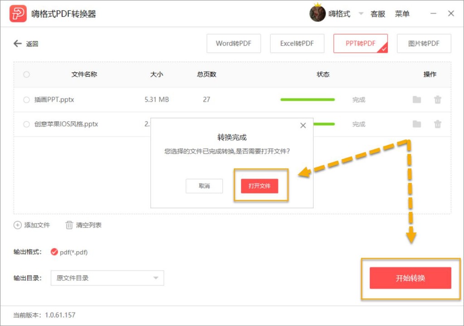The width and height of the screenshot is (464, 326).
Task: Select the pdf(*.pdf) output format option
Action: (x=54, y=252)
